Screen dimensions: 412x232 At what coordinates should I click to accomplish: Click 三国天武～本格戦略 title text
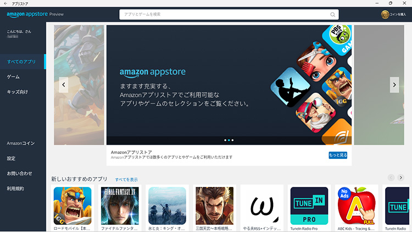pyautogui.click(x=214, y=229)
